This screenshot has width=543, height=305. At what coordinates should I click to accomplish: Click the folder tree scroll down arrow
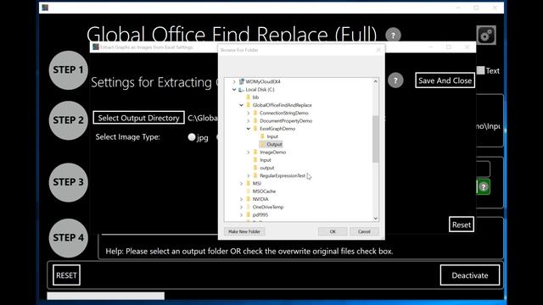(x=375, y=219)
